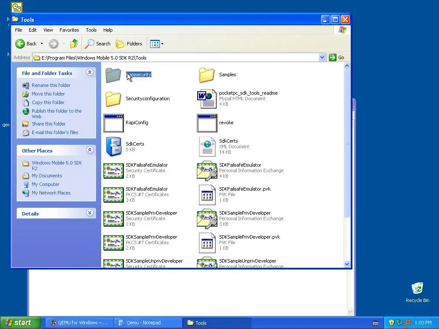Open My Network Places link
Viewport: 439px width, 329px height.
point(51,193)
